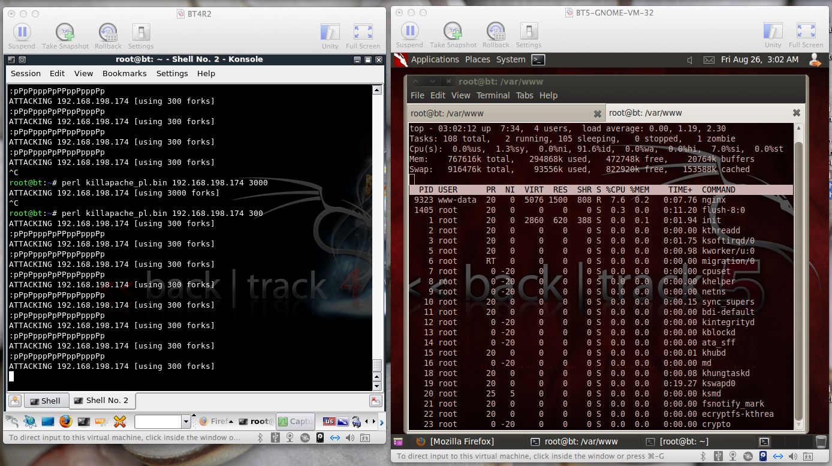Open the File menu in BT5 terminal
832x466 pixels.
pos(417,95)
